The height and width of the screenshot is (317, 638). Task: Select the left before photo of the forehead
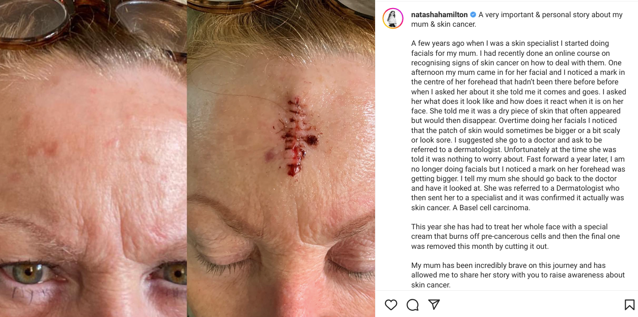coord(94,158)
